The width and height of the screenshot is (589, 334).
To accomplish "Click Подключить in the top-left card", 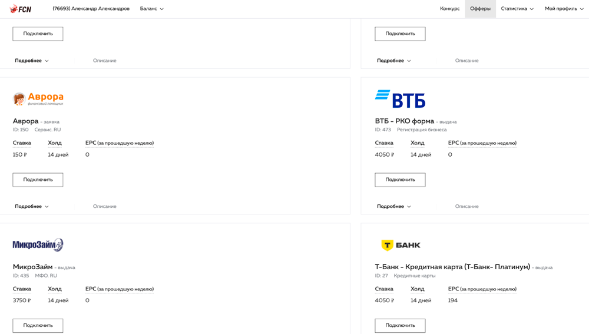I will click(x=38, y=34).
